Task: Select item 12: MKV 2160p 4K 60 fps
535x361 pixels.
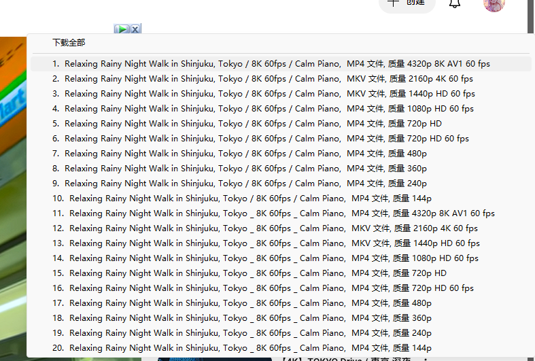Action: coord(273,228)
